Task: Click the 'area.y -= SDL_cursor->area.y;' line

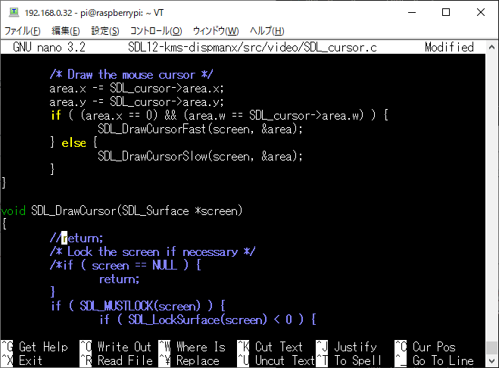Action: pos(137,102)
